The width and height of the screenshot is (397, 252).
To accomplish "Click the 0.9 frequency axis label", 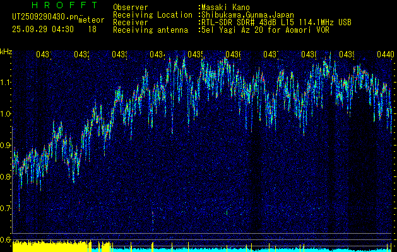I will pyautogui.click(x=6, y=145).
